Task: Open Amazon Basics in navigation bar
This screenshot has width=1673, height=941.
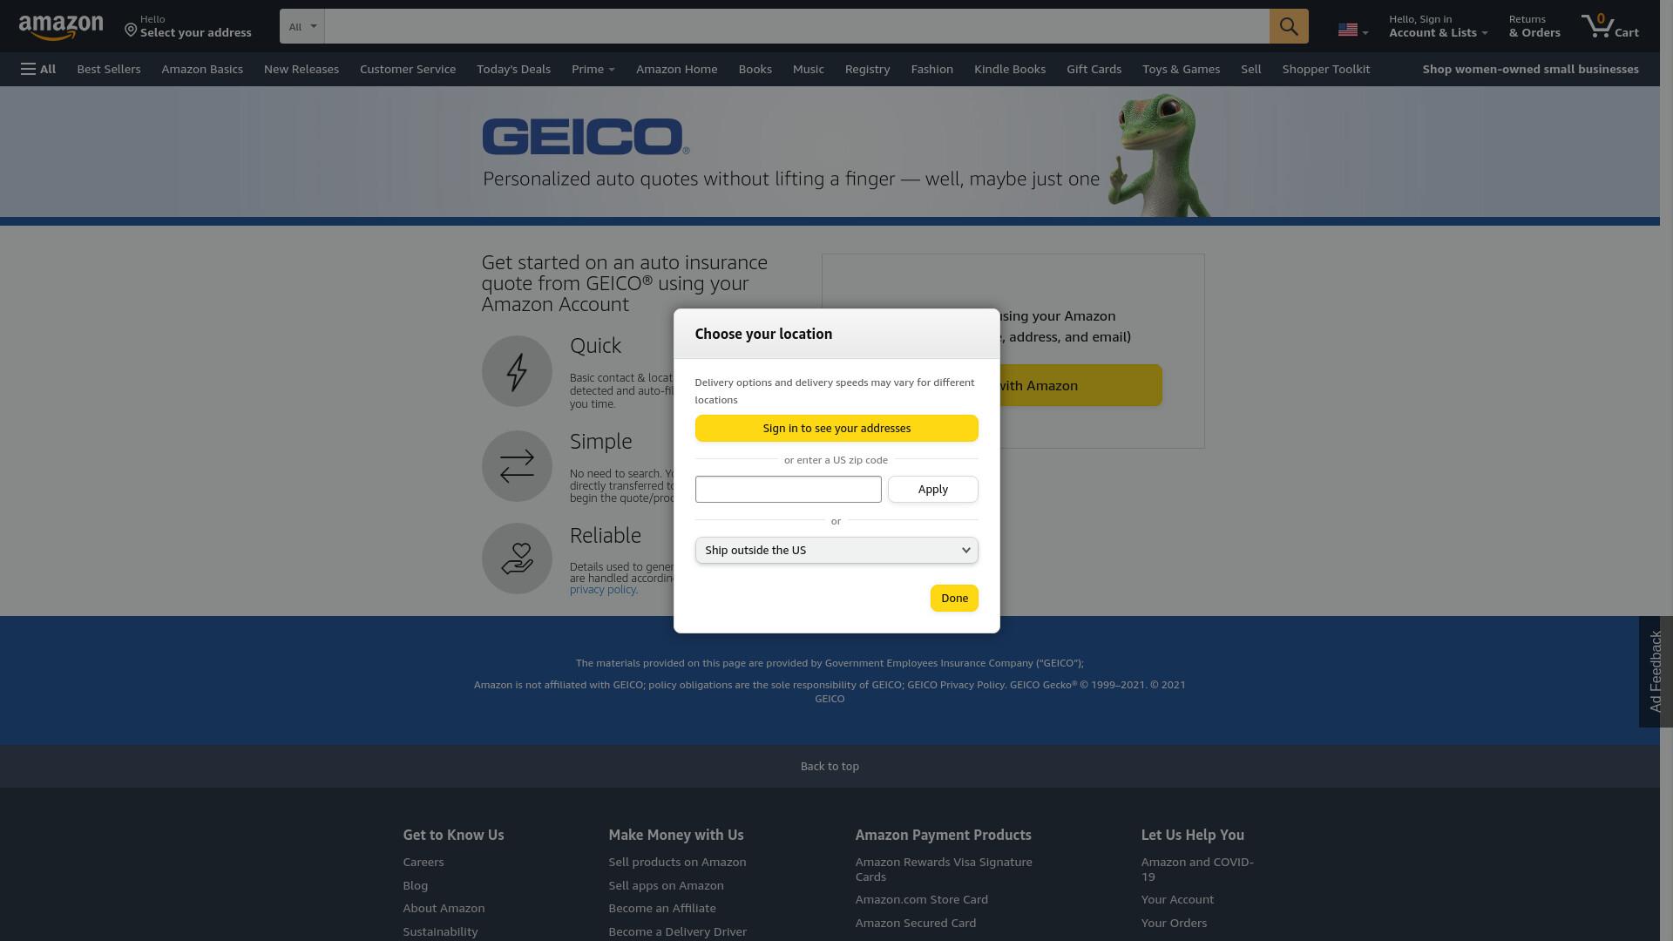Action: click(202, 69)
